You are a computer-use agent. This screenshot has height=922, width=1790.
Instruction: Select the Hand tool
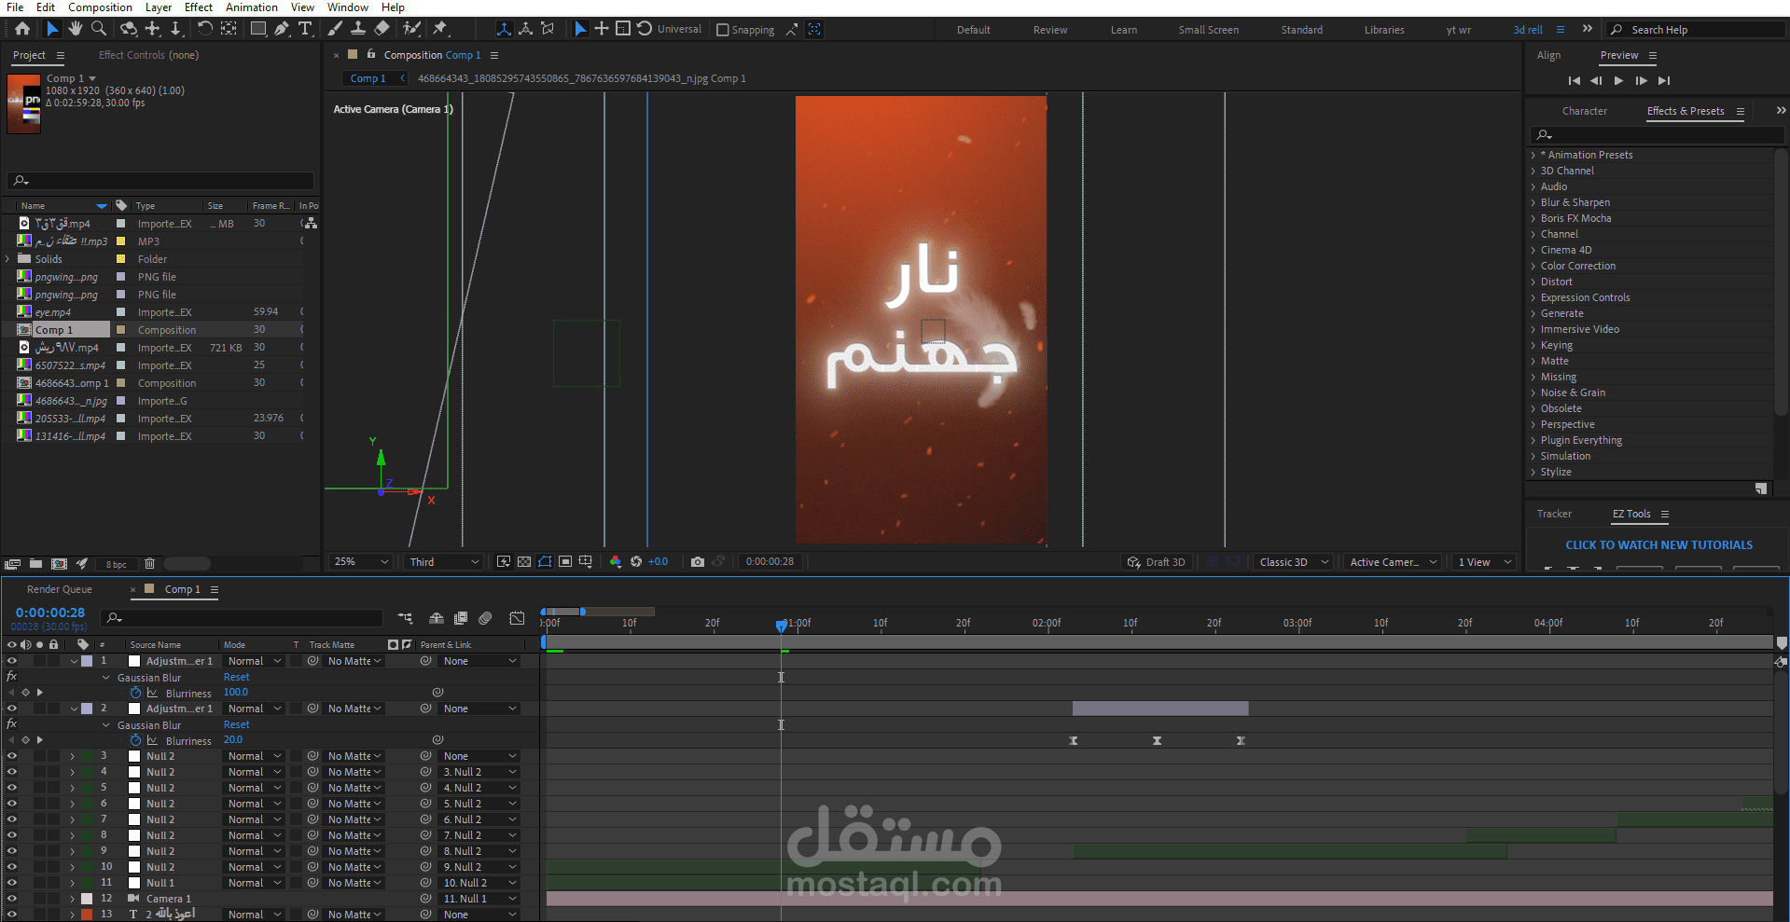76,29
